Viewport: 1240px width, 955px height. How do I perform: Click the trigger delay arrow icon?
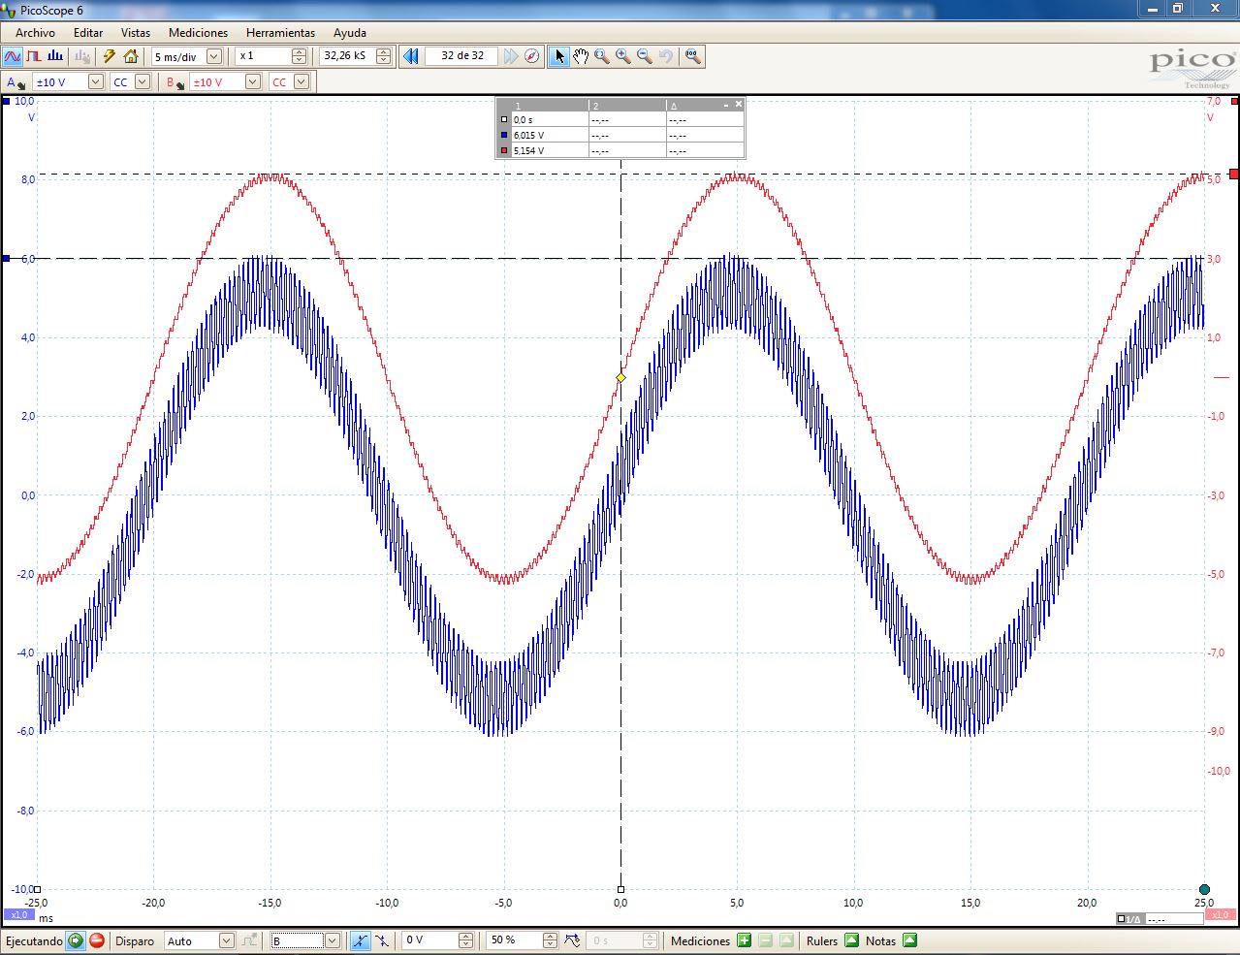pos(572,940)
